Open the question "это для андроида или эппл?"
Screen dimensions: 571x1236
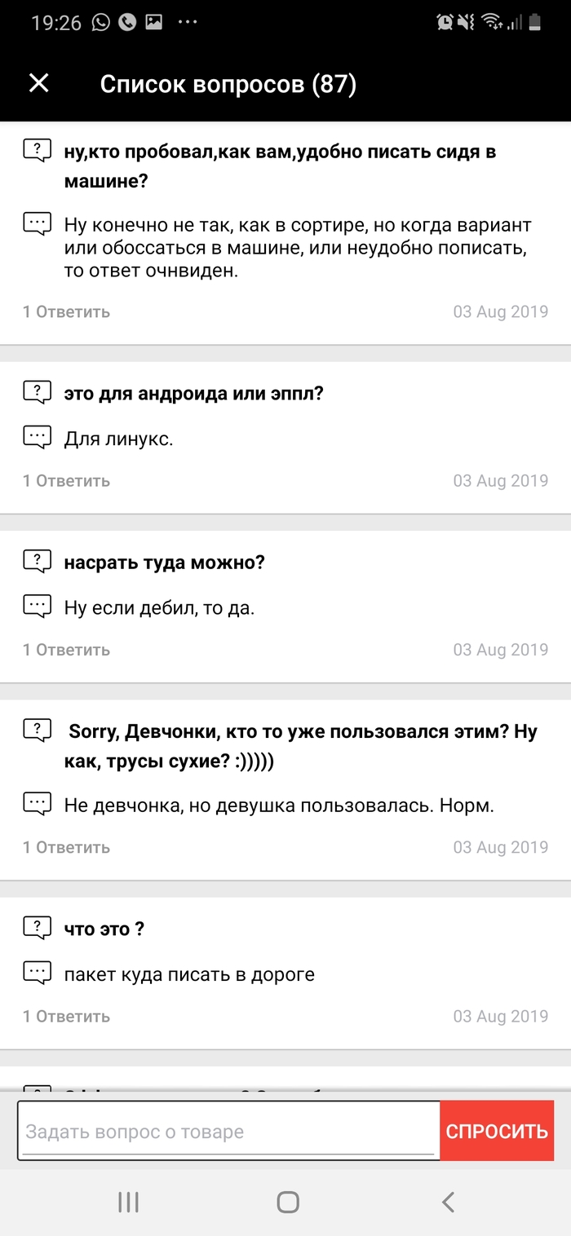[194, 393]
